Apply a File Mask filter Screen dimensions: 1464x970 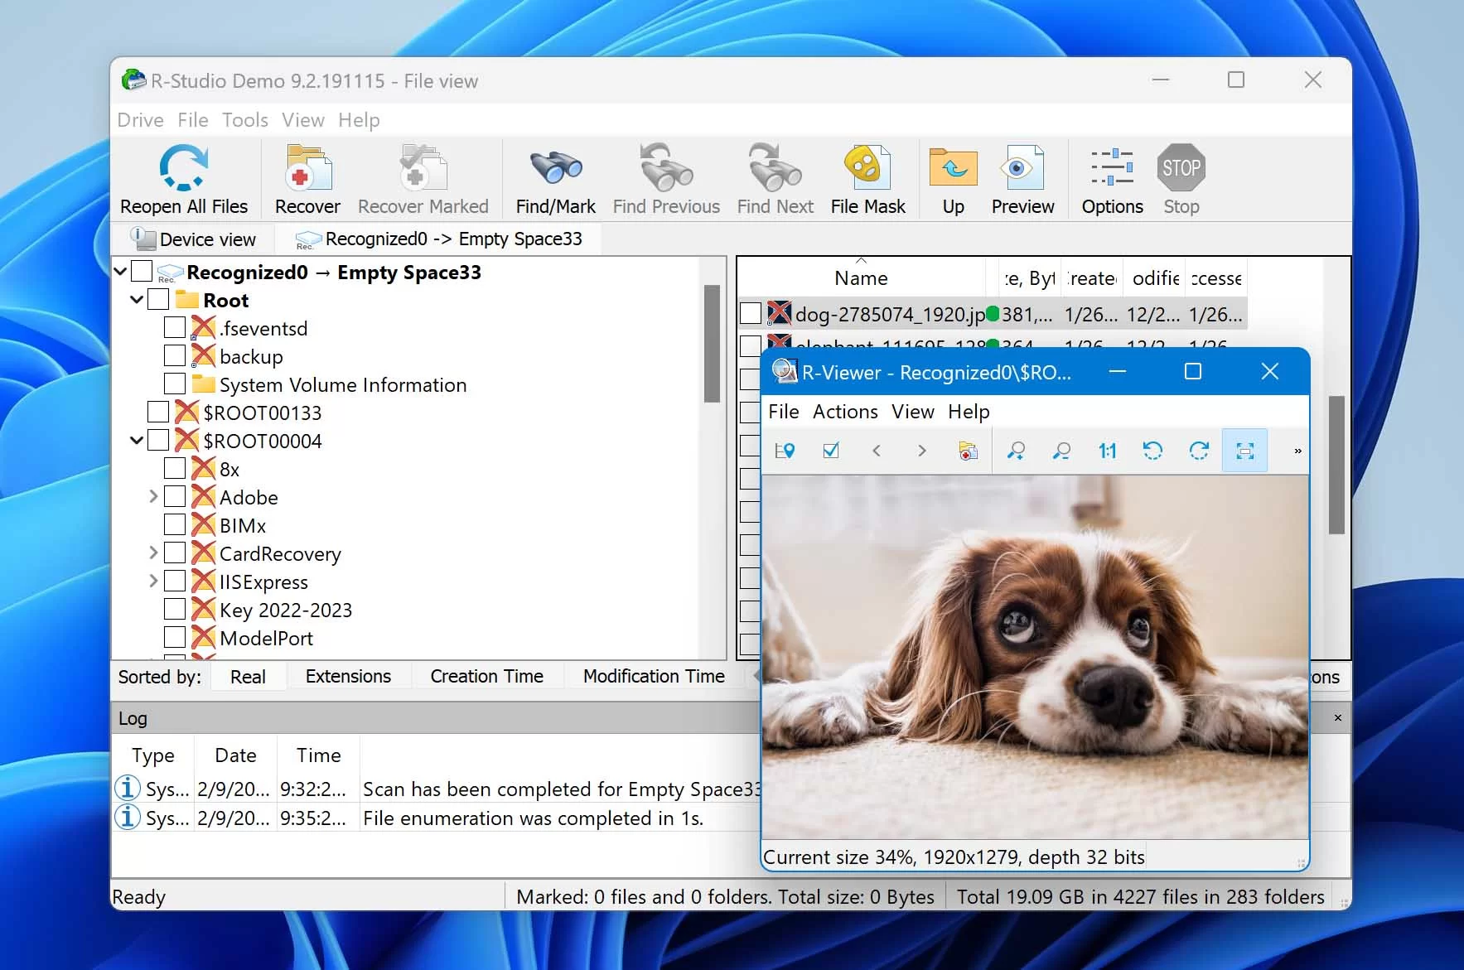pyautogui.click(x=867, y=178)
